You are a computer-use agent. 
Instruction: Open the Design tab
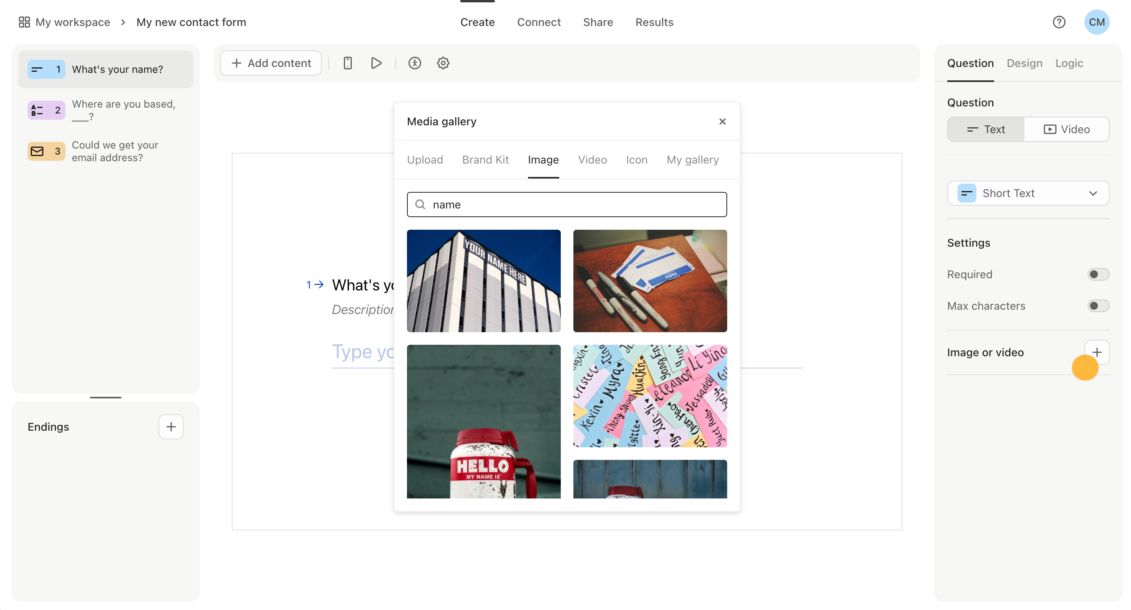point(1024,63)
